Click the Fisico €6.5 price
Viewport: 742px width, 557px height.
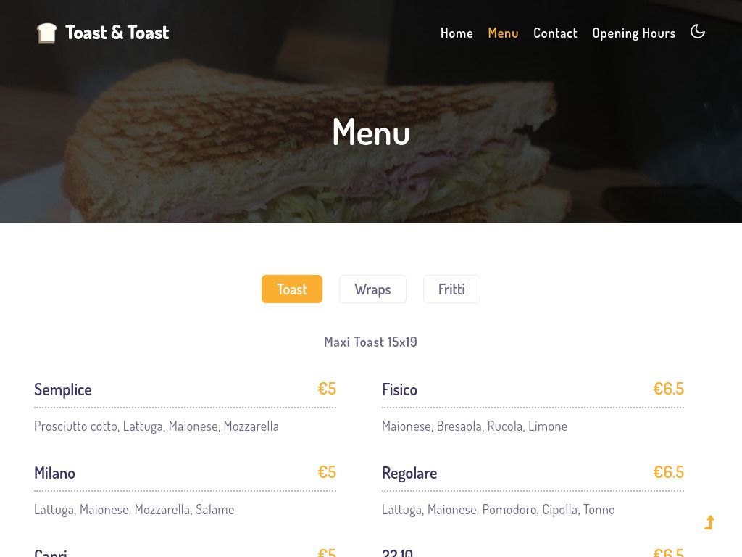pyautogui.click(x=668, y=389)
